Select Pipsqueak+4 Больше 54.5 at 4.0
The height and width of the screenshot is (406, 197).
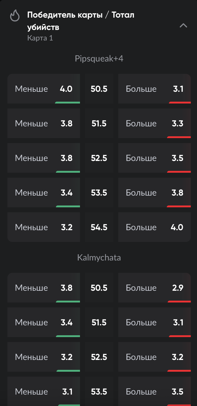pos(154,227)
